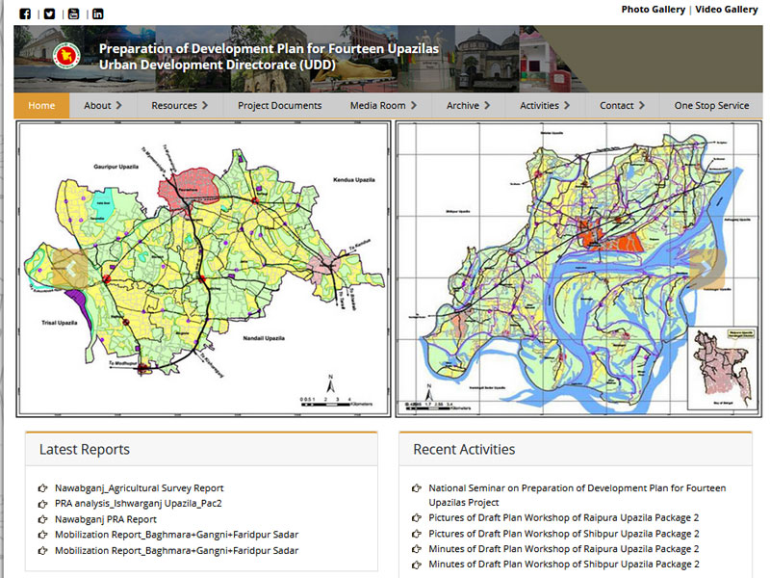
Task: Click the government logo in banner
Action: coord(65,57)
